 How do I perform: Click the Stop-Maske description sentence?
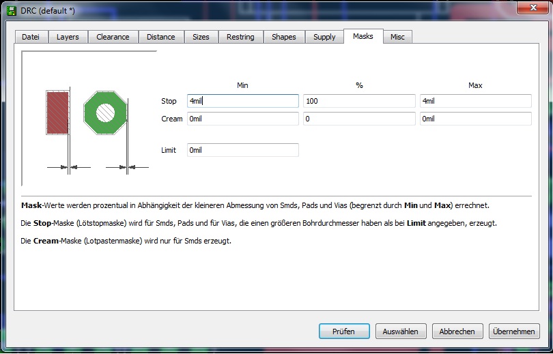coord(259,223)
